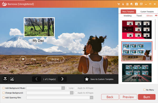
Task: Select the red and black menu template
Action: 137,30
